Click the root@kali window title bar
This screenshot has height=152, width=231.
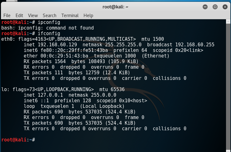115,7
